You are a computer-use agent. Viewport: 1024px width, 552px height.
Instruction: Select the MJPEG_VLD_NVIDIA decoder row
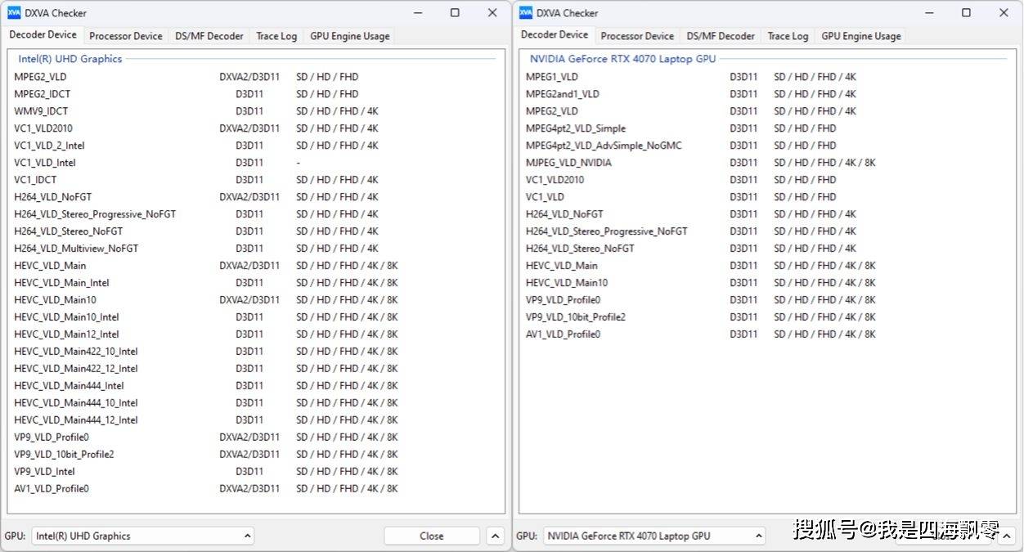click(766, 163)
